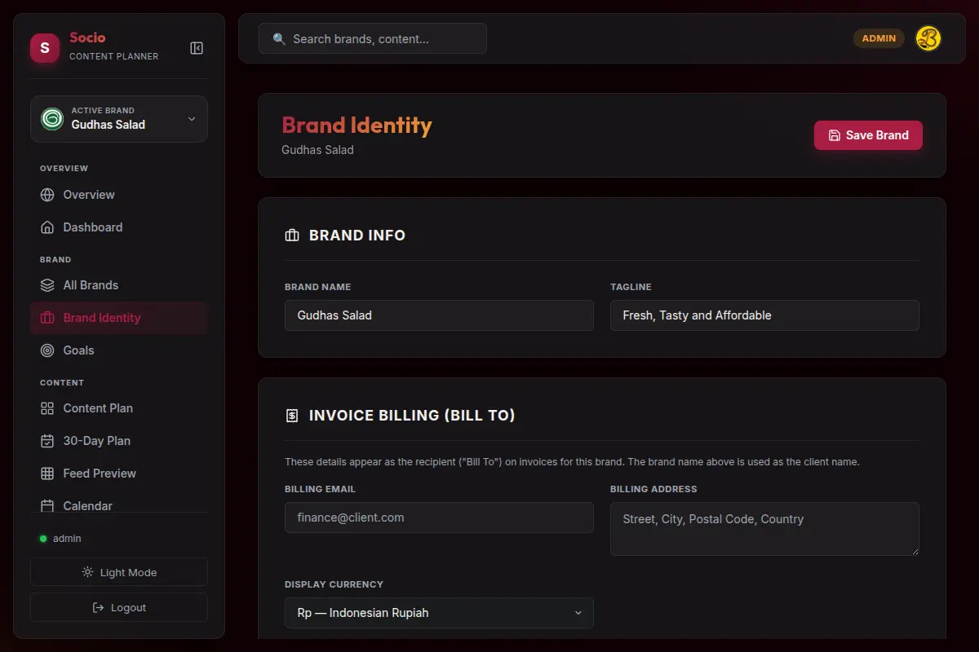
Task: Open the Content Plan page
Action: pos(119,408)
